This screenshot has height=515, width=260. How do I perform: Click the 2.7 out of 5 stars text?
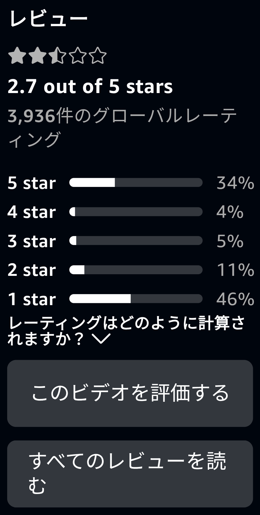(90, 86)
